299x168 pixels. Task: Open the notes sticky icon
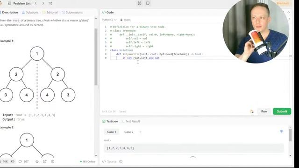[x=148, y=3]
